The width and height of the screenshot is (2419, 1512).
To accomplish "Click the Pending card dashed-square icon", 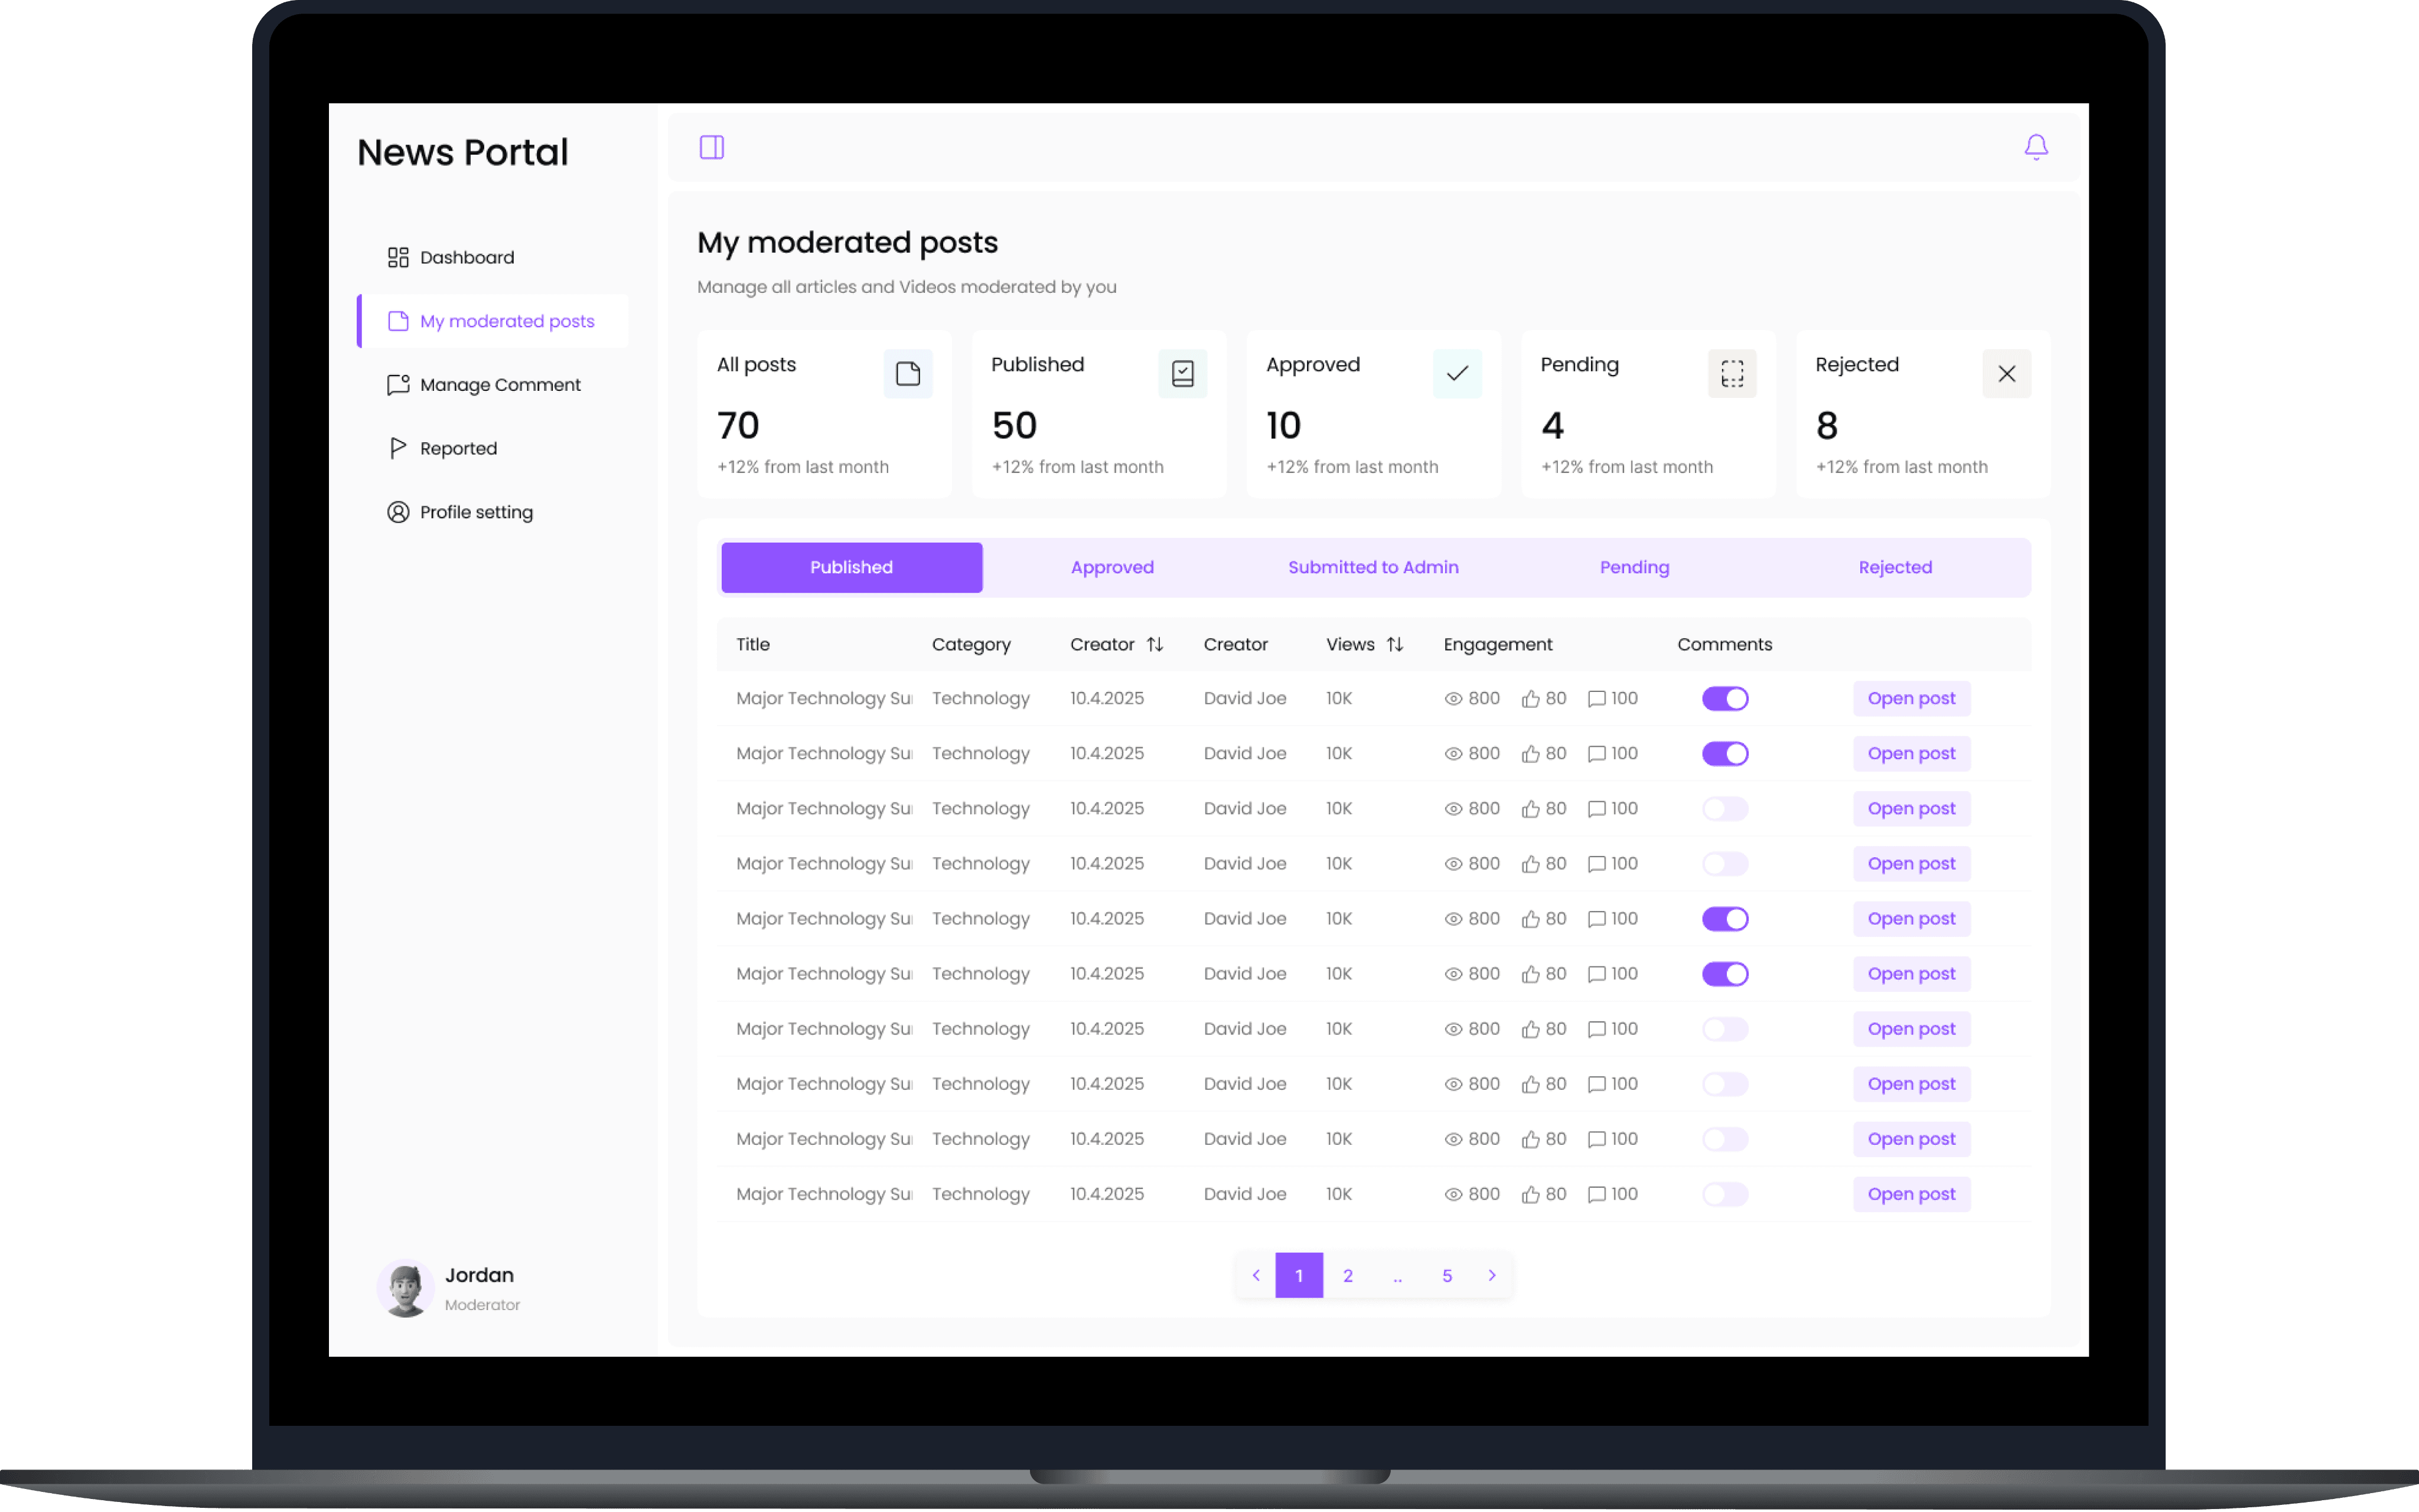I will [x=1731, y=374].
